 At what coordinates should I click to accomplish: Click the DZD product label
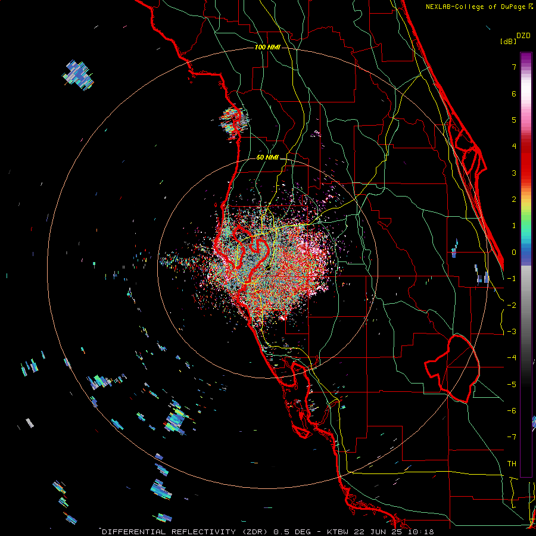point(523,36)
